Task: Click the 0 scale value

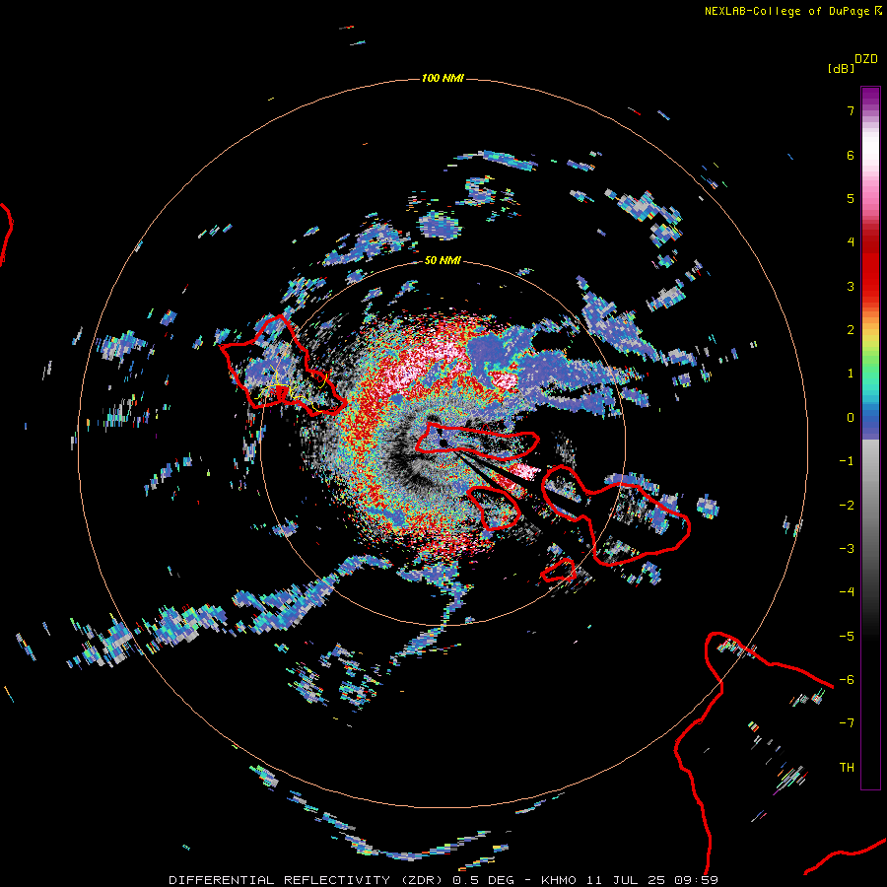Action: click(851, 418)
